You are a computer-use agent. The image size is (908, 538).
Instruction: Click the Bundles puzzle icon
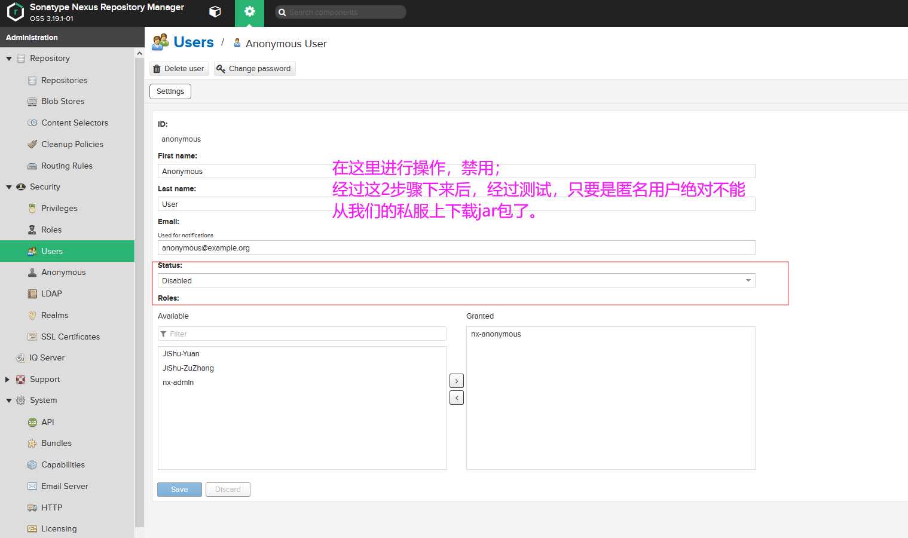point(32,443)
